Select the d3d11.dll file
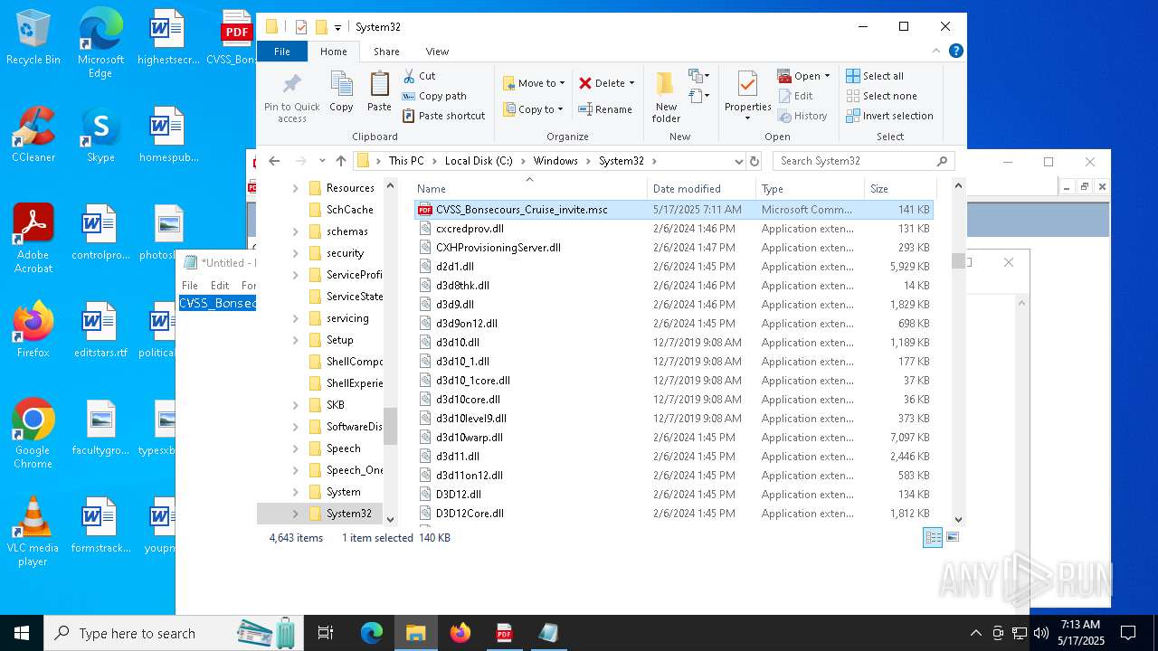This screenshot has height=651, width=1158. [673, 457]
